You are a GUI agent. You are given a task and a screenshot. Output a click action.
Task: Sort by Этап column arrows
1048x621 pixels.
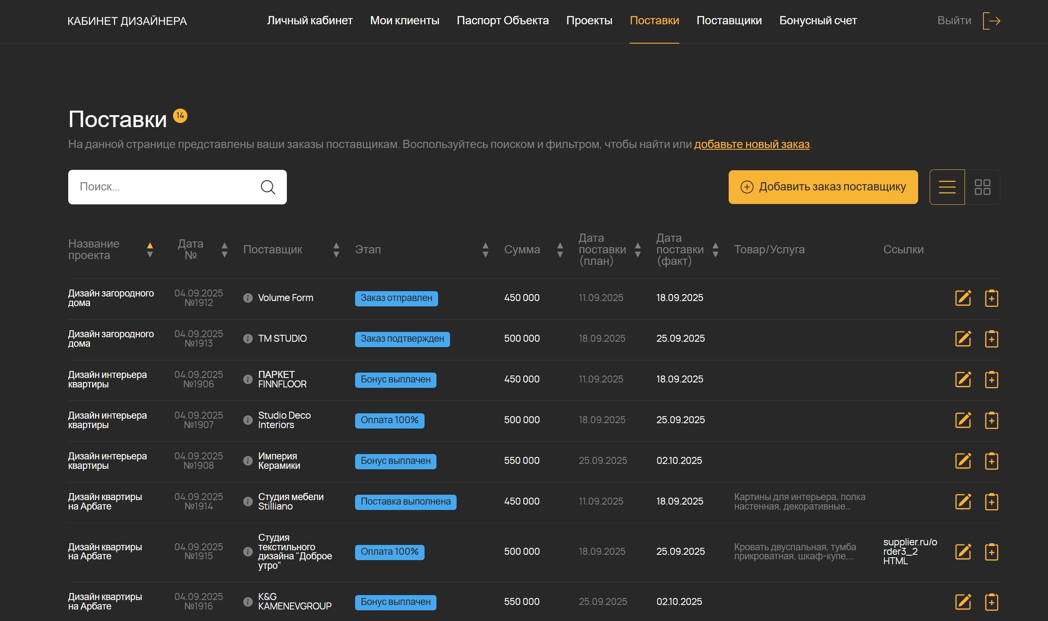pyautogui.click(x=485, y=250)
